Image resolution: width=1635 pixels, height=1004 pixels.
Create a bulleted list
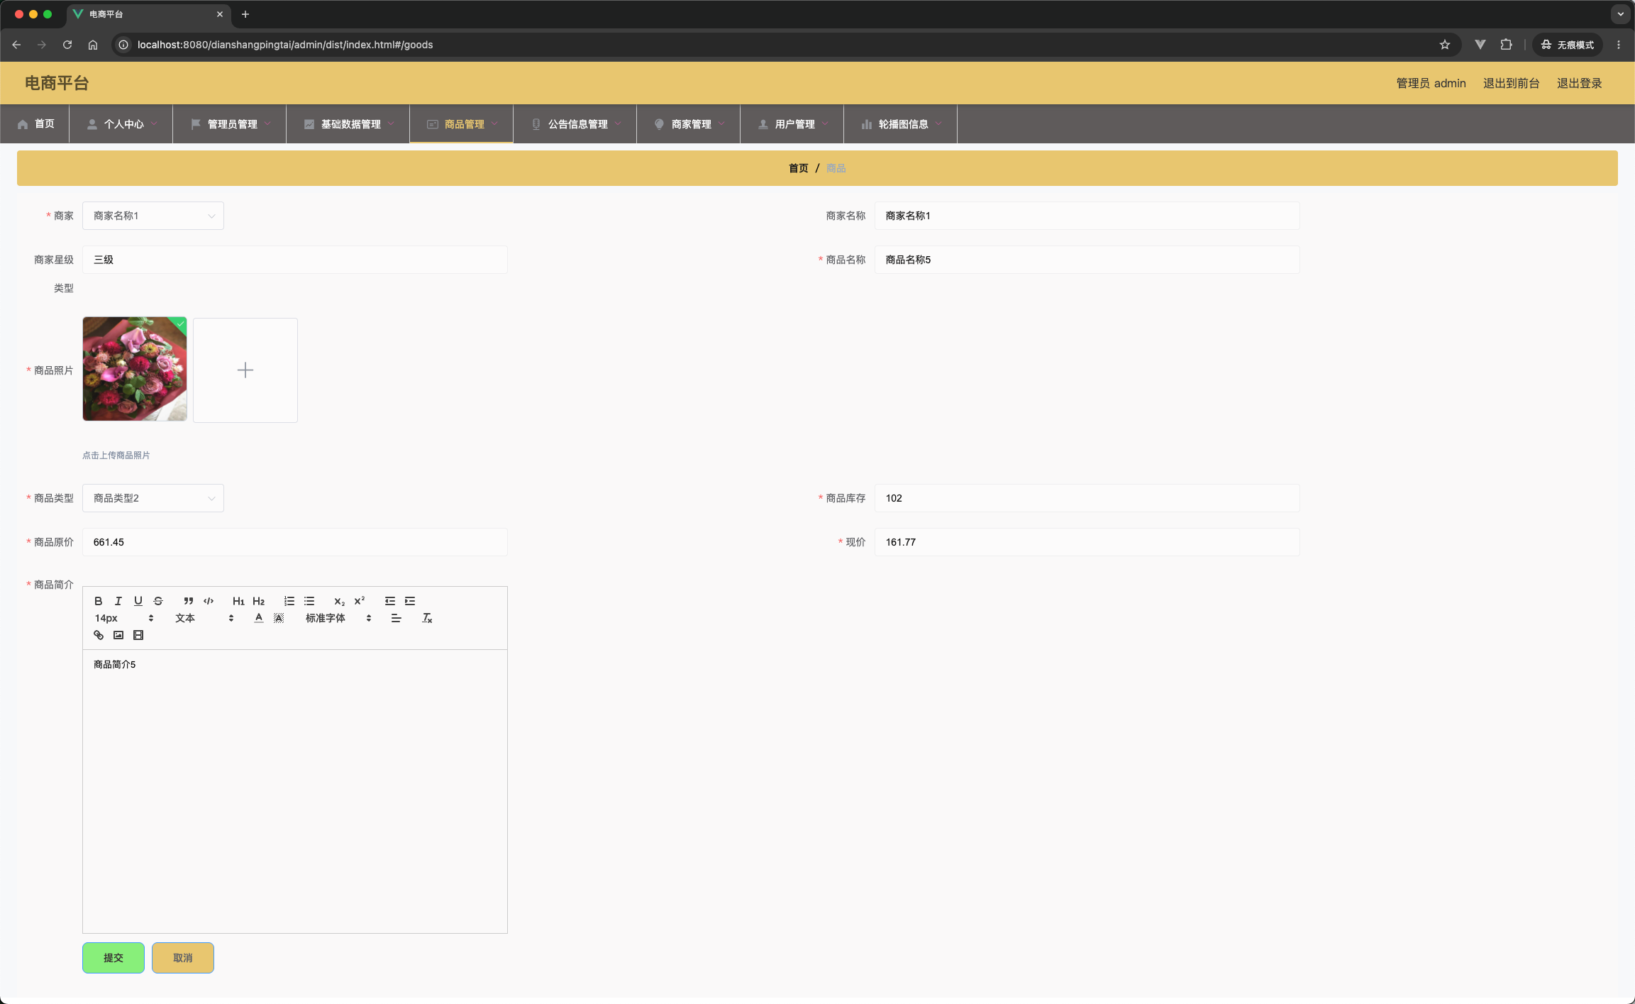(309, 601)
